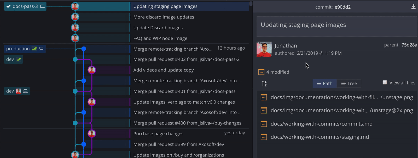Image resolution: width=418 pixels, height=158 pixels.
Task: Click the commit graph scrollbar thumb
Action: tap(251, 4)
